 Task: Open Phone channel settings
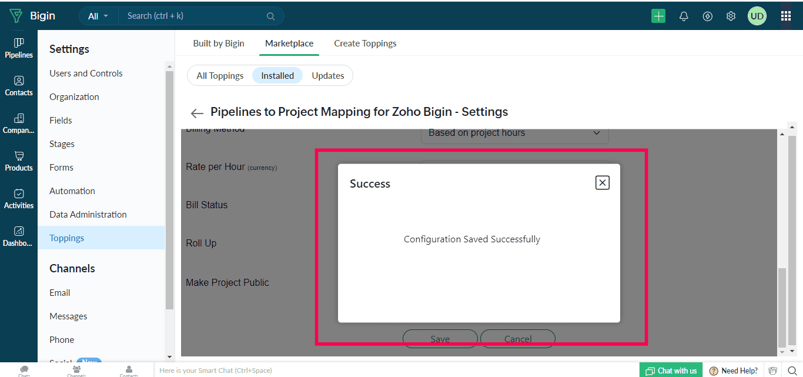pos(62,340)
